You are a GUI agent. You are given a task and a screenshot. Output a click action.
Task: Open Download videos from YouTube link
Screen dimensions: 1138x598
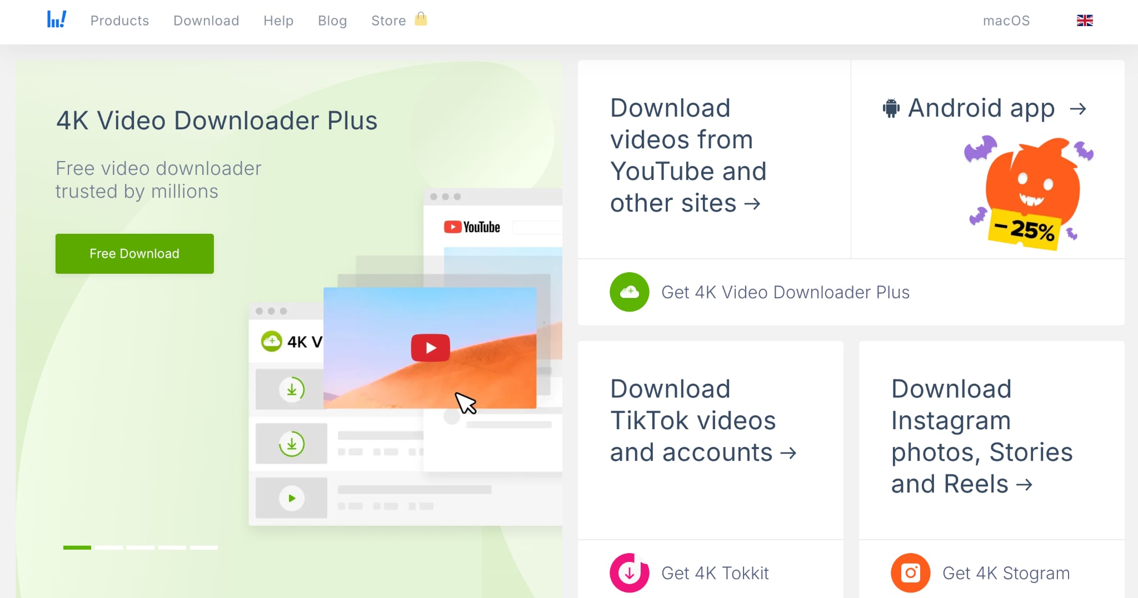[x=688, y=155]
